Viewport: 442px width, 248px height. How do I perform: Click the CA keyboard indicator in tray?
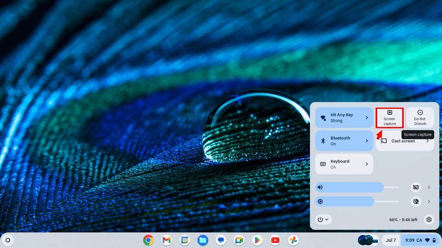419,240
